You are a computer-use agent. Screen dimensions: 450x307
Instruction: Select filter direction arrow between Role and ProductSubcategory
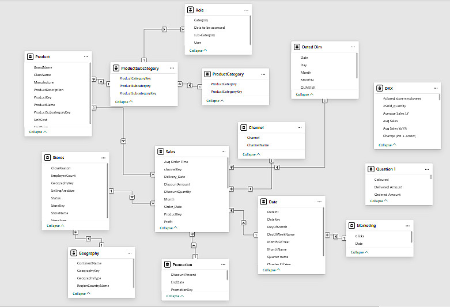tap(164, 29)
